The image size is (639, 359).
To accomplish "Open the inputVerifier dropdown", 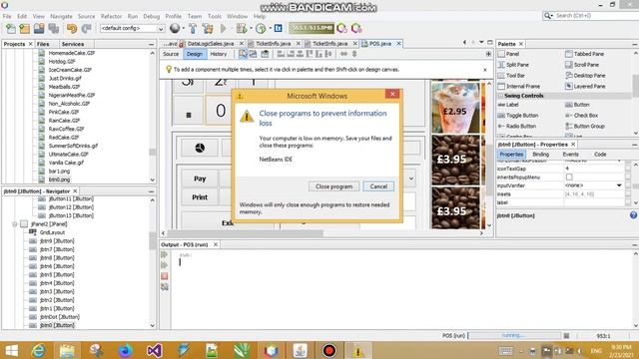I will click(619, 185).
